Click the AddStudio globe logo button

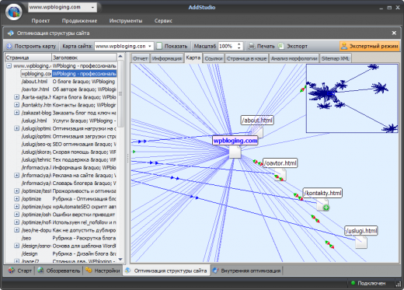pyautogui.click(x=14, y=12)
